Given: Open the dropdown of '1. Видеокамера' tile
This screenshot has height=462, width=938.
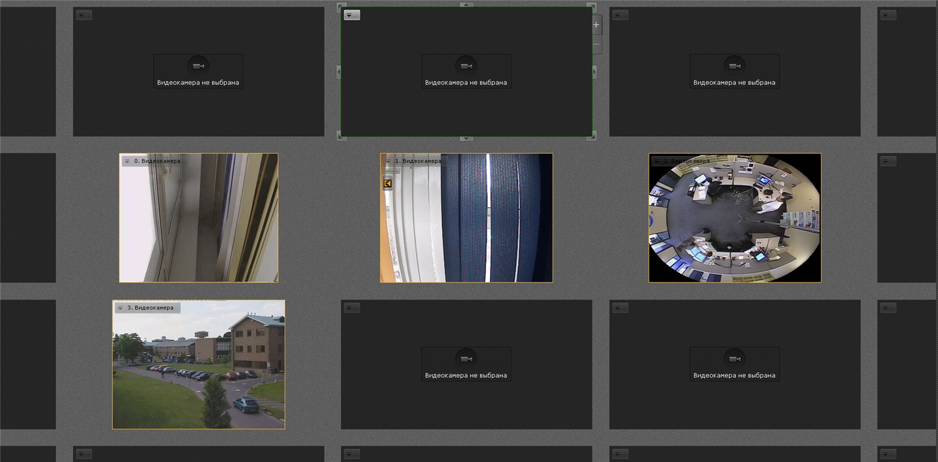Looking at the screenshot, I should [x=388, y=161].
